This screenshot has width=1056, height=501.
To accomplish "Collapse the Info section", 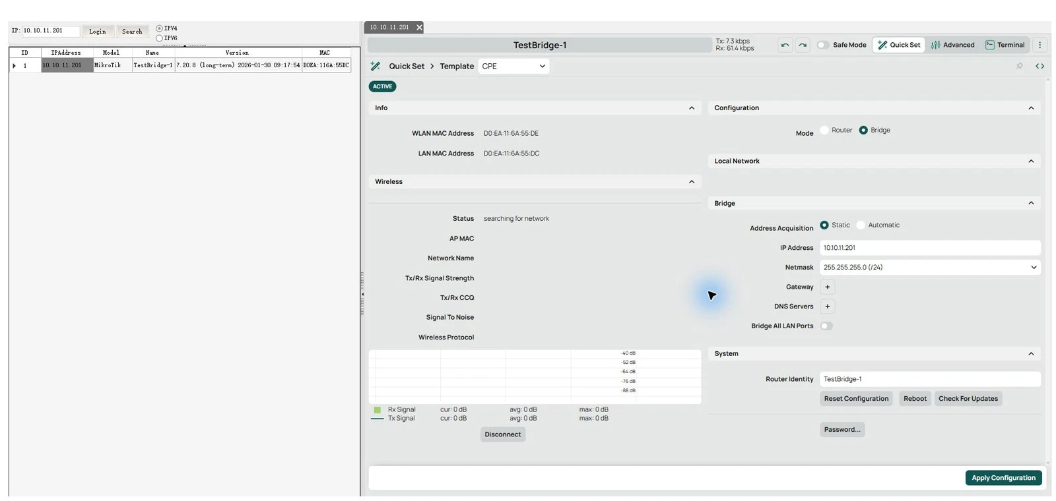I will (692, 108).
